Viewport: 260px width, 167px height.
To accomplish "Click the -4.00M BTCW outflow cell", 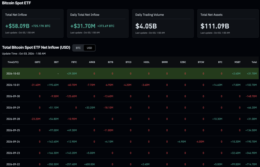I will pos(200,142).
